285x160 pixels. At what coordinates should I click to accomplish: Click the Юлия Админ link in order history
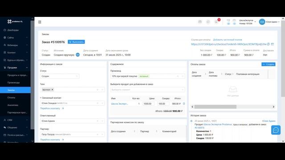point(269,121)
